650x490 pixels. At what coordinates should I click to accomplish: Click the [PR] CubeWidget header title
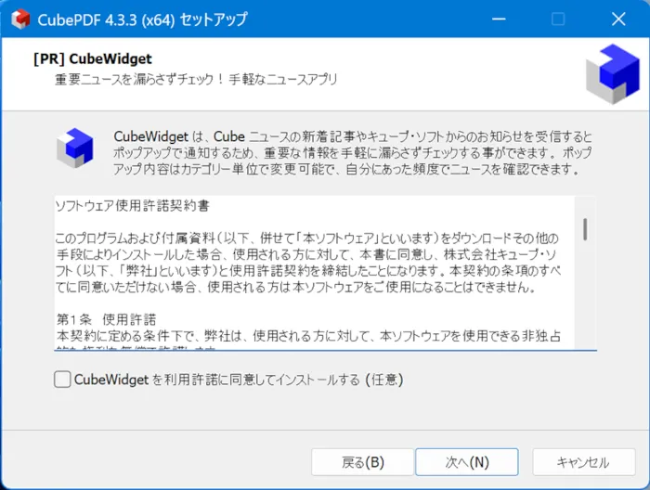click(92, 58)
